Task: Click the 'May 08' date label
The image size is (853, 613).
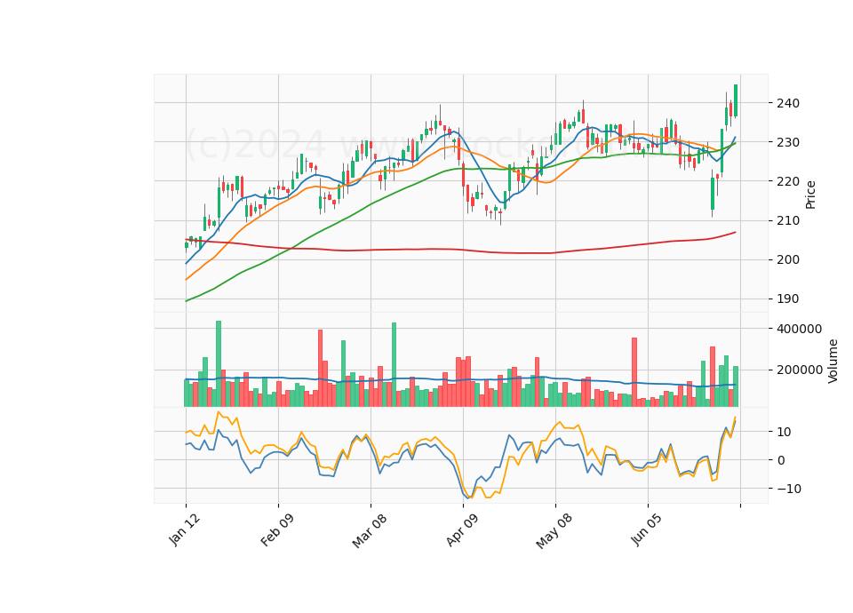Action: (554, 531)
